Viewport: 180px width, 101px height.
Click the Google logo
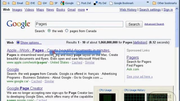coord(19,24)
